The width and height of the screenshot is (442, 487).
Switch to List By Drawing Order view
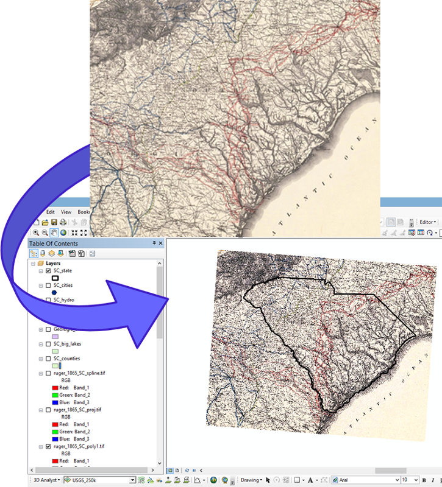(34, 253)
